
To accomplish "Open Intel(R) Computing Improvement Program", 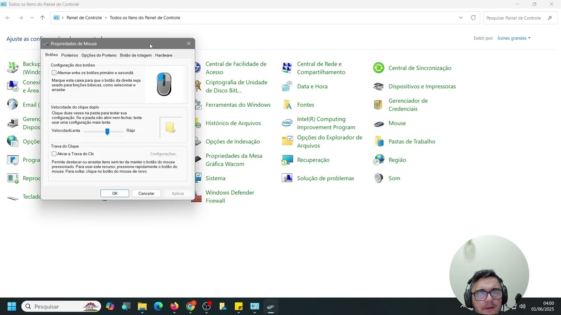I will (x=326, y=123).
